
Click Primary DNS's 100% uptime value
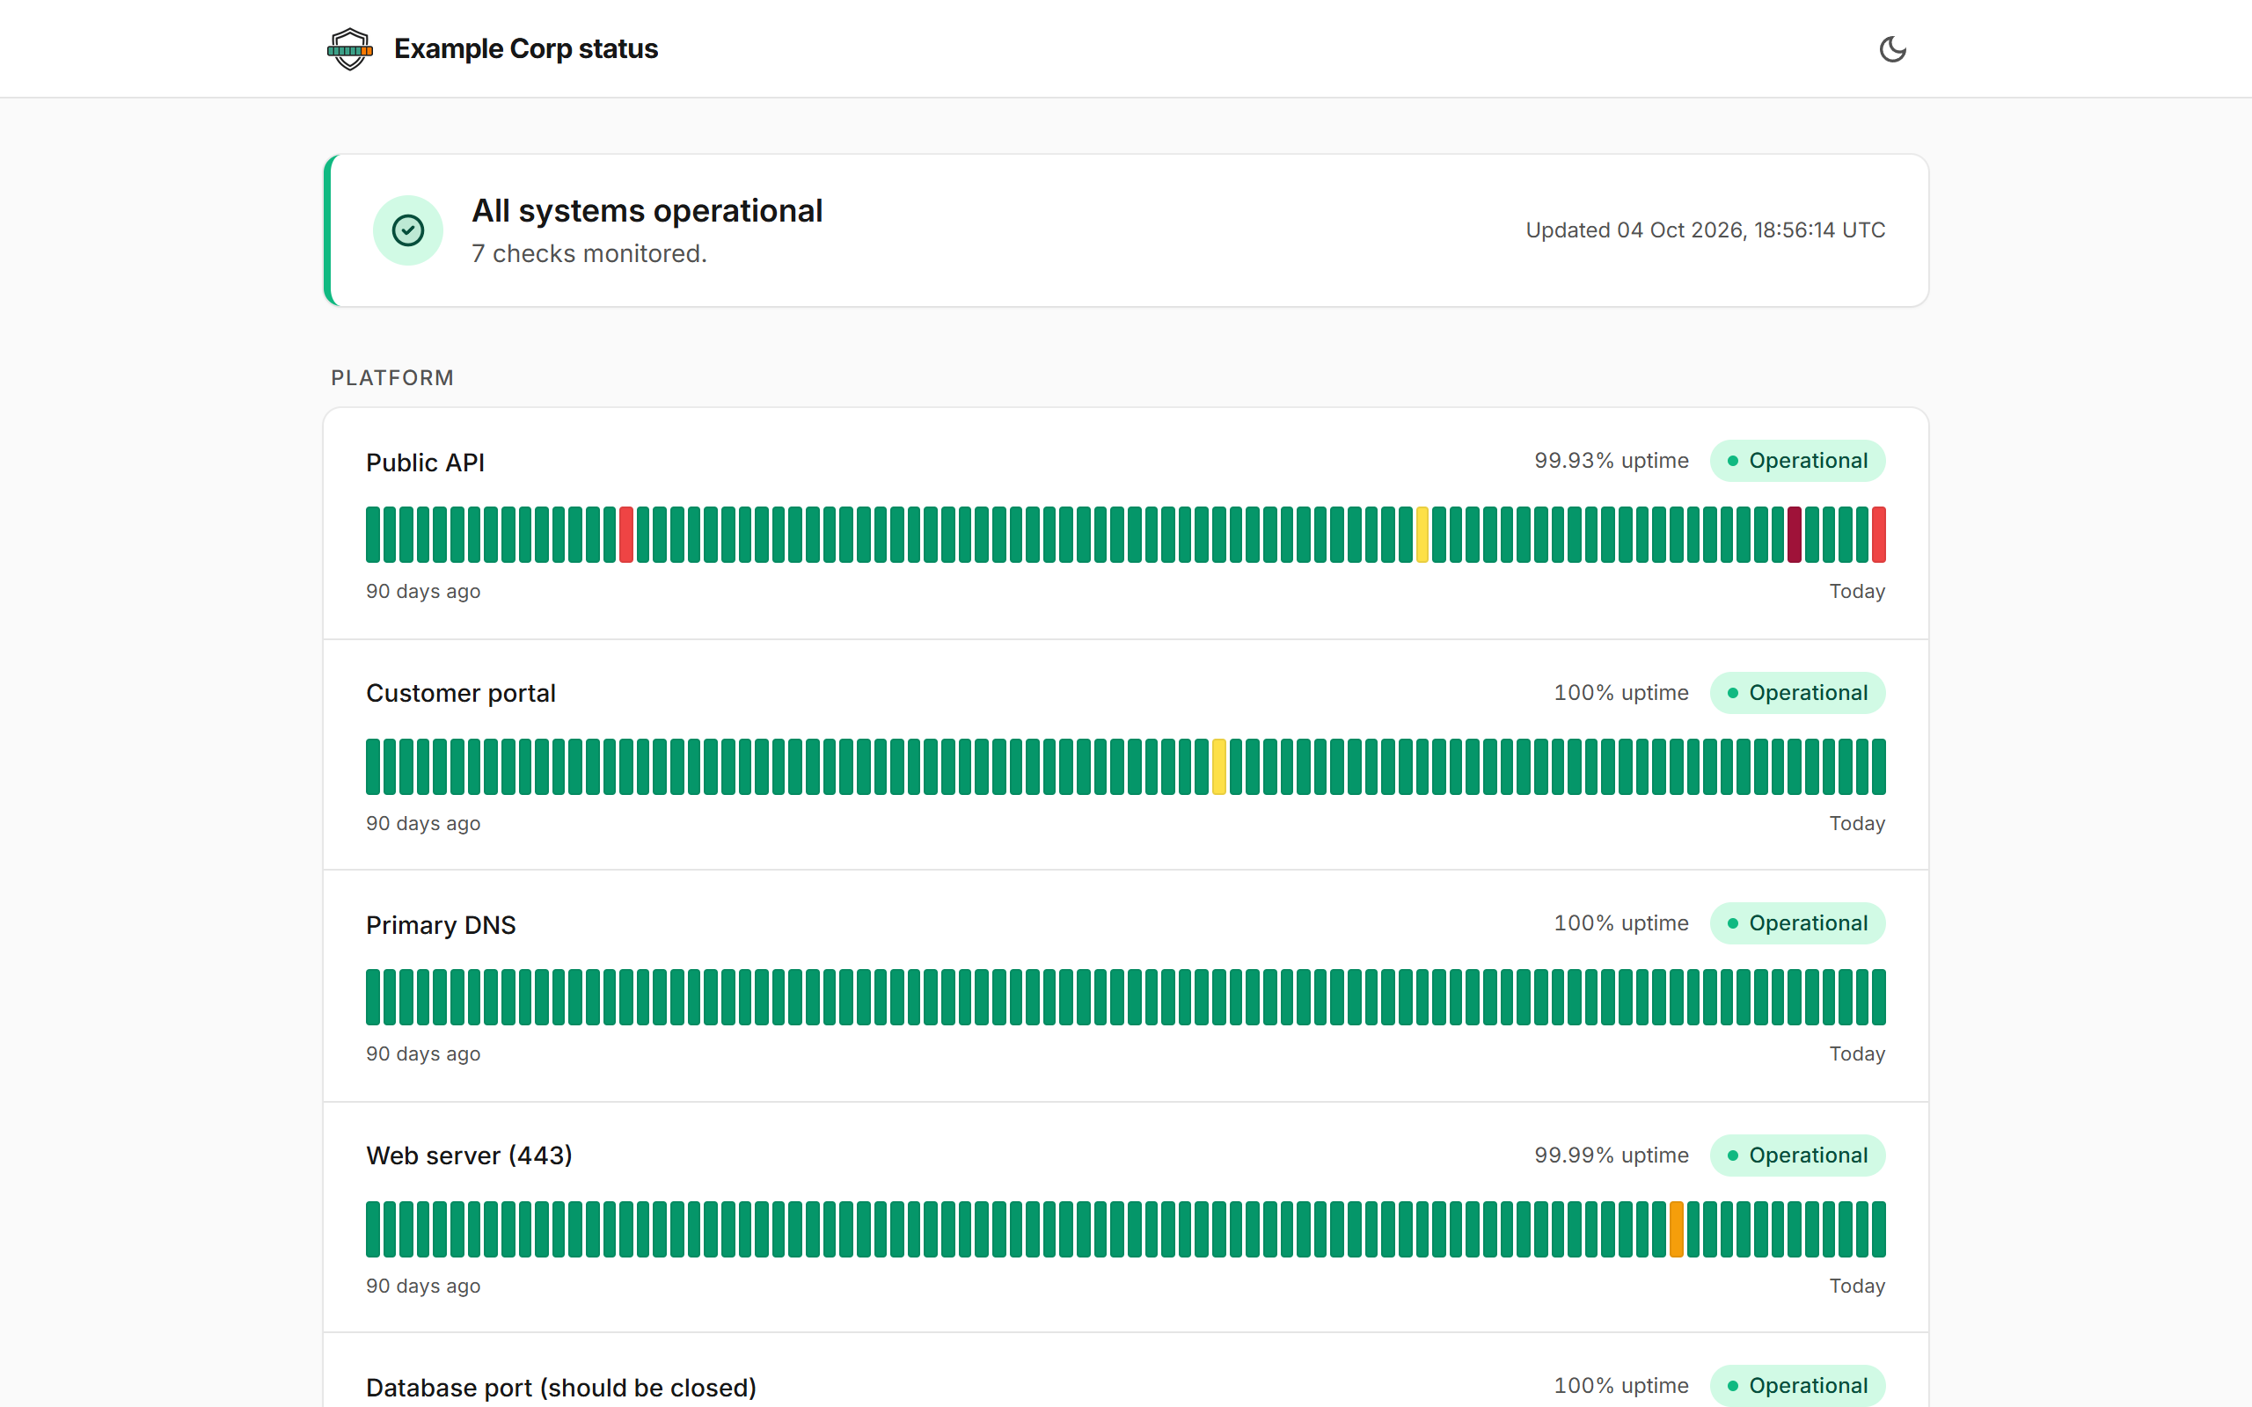click(1621, 923)
